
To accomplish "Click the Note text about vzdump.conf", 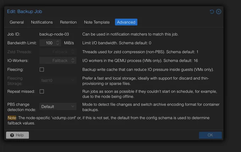I will [108, 120].
